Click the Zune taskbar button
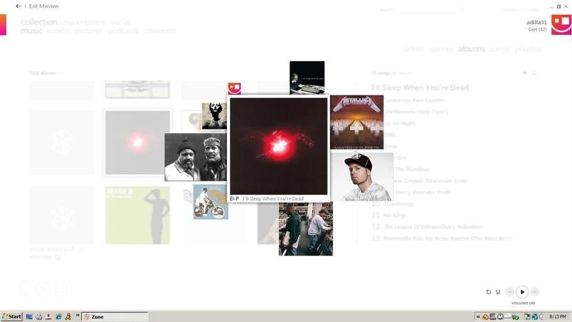This screenshot has width=572, height=322. pos(115,316)
